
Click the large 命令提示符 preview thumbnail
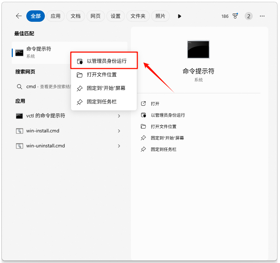(x=198, y=49)
